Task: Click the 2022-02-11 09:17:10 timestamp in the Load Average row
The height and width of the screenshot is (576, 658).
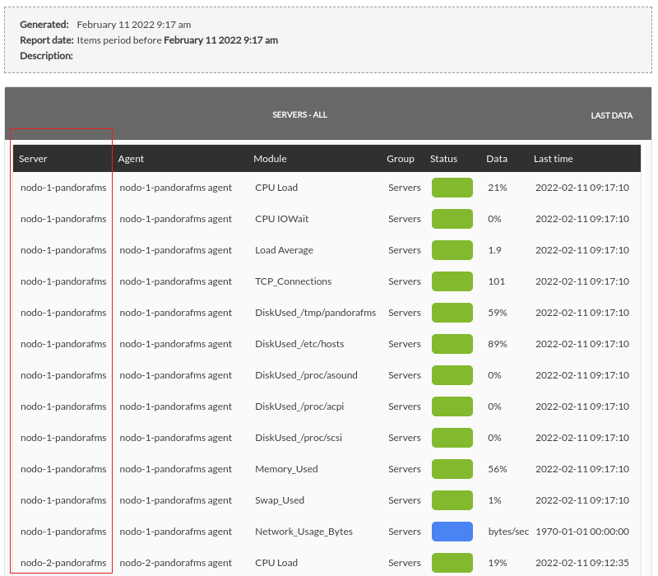Action: tap(582, 250)
